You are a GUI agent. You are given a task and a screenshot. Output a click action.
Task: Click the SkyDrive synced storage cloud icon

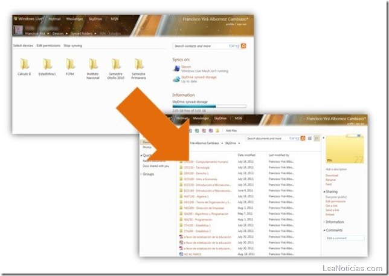176,79
